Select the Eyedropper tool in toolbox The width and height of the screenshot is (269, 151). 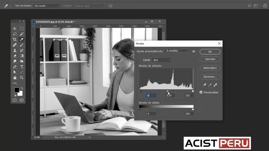click(21, 39)
